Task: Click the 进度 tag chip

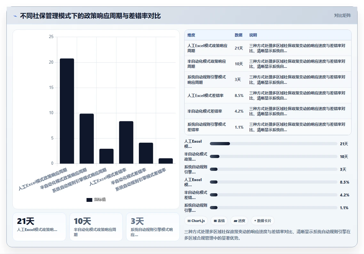Action: (239, 221)
